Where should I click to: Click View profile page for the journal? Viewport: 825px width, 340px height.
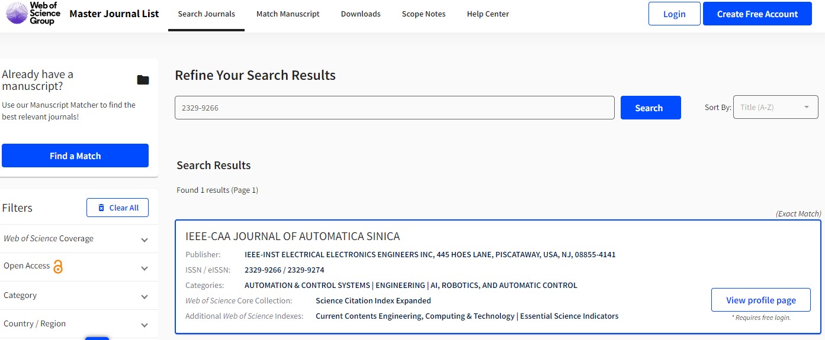[x=760, y=300]
